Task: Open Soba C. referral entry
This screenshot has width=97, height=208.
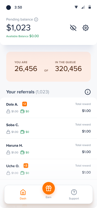Action: tap(48, 128)
